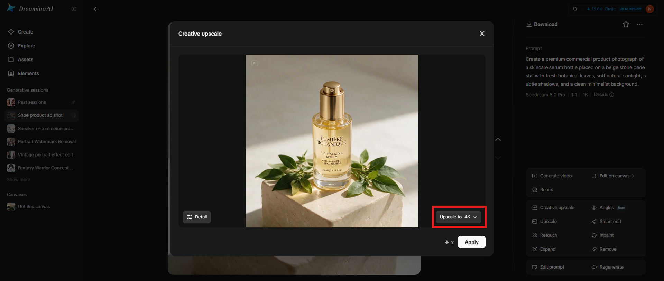Click the Apply button
Viewport: 664px width, 281px height.
[x=471, y=242]
